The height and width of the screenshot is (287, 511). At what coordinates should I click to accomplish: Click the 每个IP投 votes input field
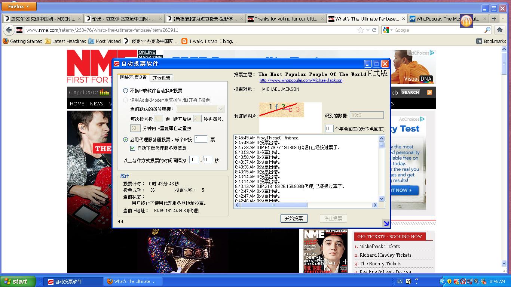pyautogui.click(x=201, y=139)
